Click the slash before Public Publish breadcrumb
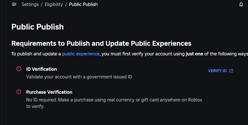 66,5
